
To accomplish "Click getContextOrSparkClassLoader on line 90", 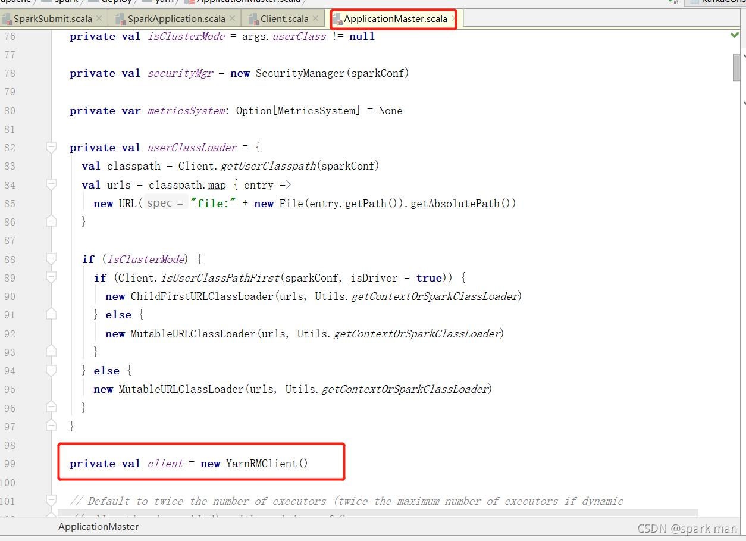I will pos(435,296).
